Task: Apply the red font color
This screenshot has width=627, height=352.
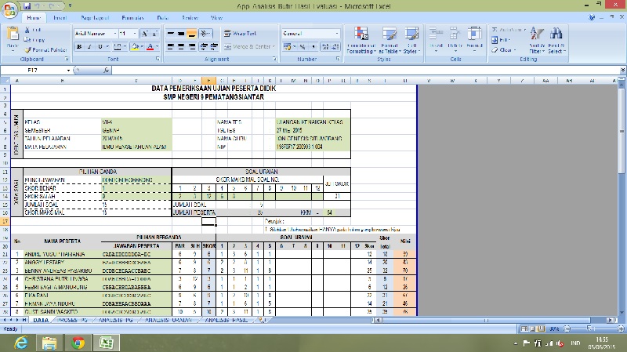Action: [150, 47]
